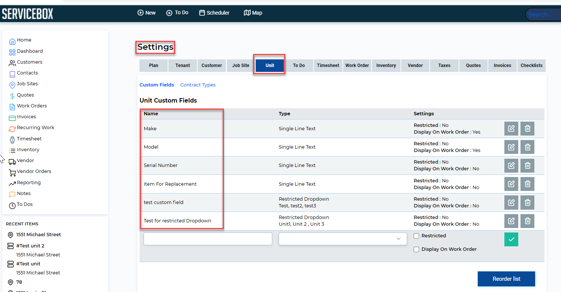Open the Quotes settings tab
This screenshot has height=292, width=561.
(x=473, y=66)
